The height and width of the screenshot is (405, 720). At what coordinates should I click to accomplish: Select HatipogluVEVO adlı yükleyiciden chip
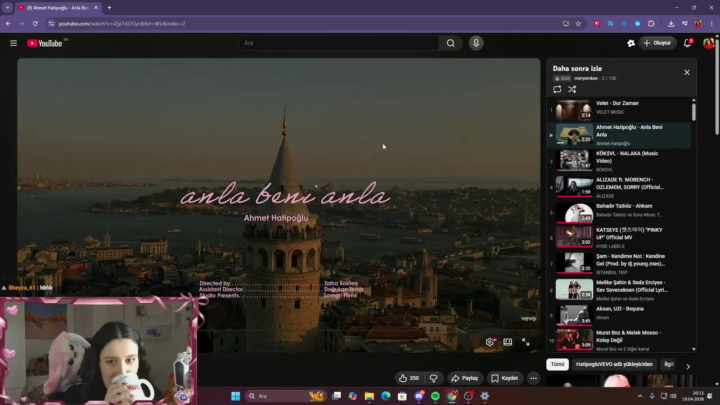614,364
